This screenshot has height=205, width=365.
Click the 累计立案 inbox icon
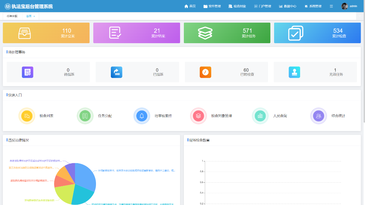tap(24, 33)
